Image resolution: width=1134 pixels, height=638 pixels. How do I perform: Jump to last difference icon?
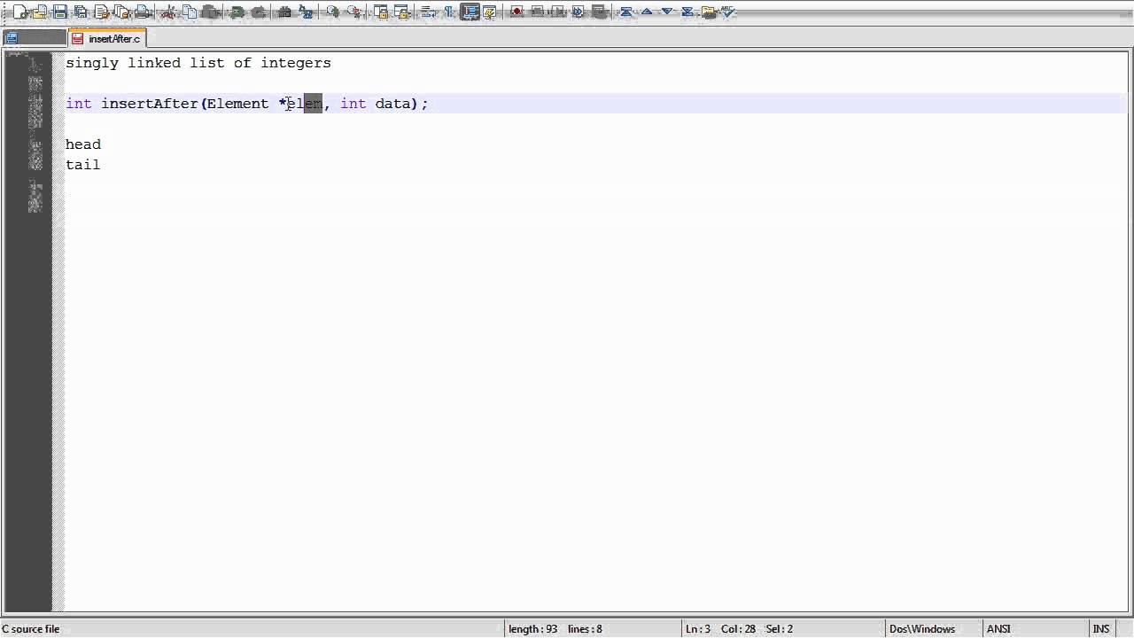pyautogui.click(x=687, y=12)
